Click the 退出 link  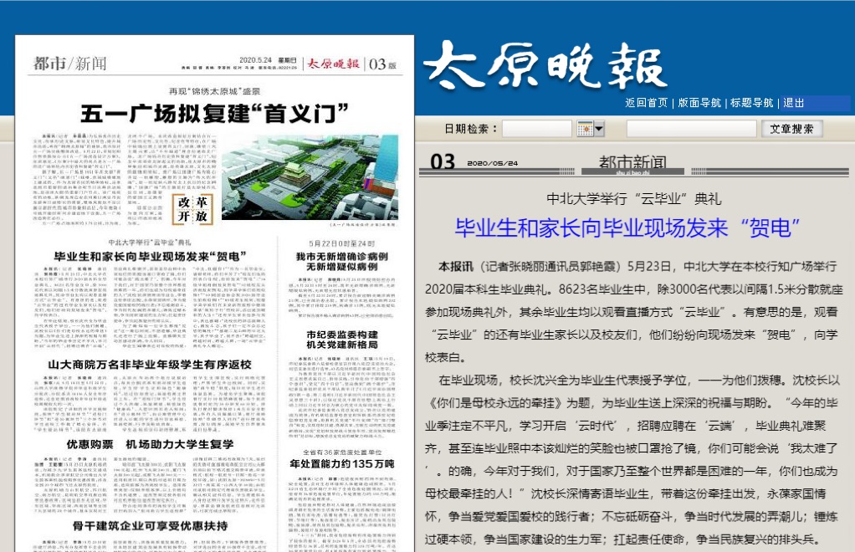point(793,103)
